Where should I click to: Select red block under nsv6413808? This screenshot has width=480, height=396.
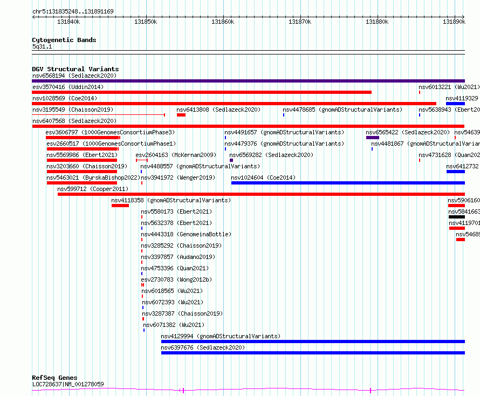coord(181,115)
